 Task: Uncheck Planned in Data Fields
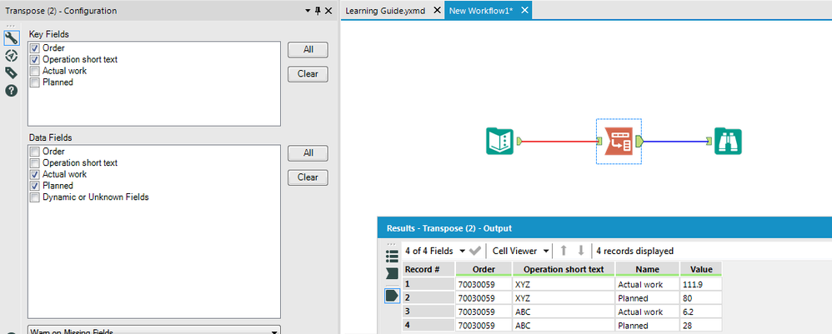point(34,186)
